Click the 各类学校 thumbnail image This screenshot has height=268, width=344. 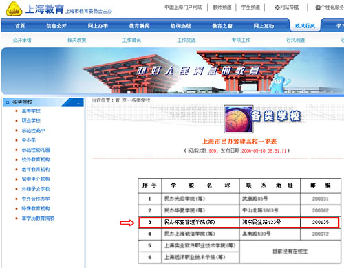click(x=239, y=119)
